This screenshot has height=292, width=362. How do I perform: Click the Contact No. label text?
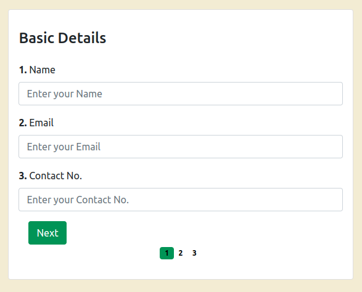coord(56,176)
